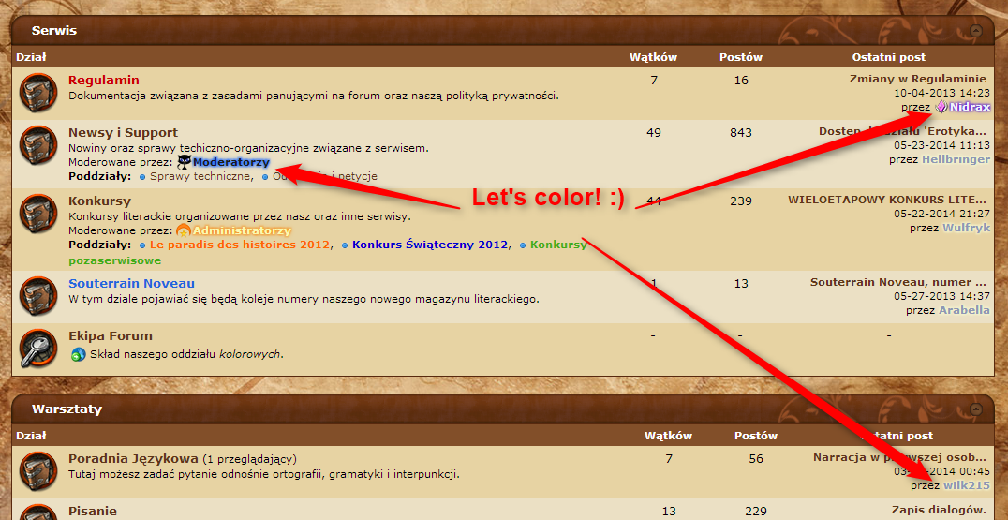Click the Ekipa Forum key icon
Screen dimensions: 1008x520
click(38, 349)
